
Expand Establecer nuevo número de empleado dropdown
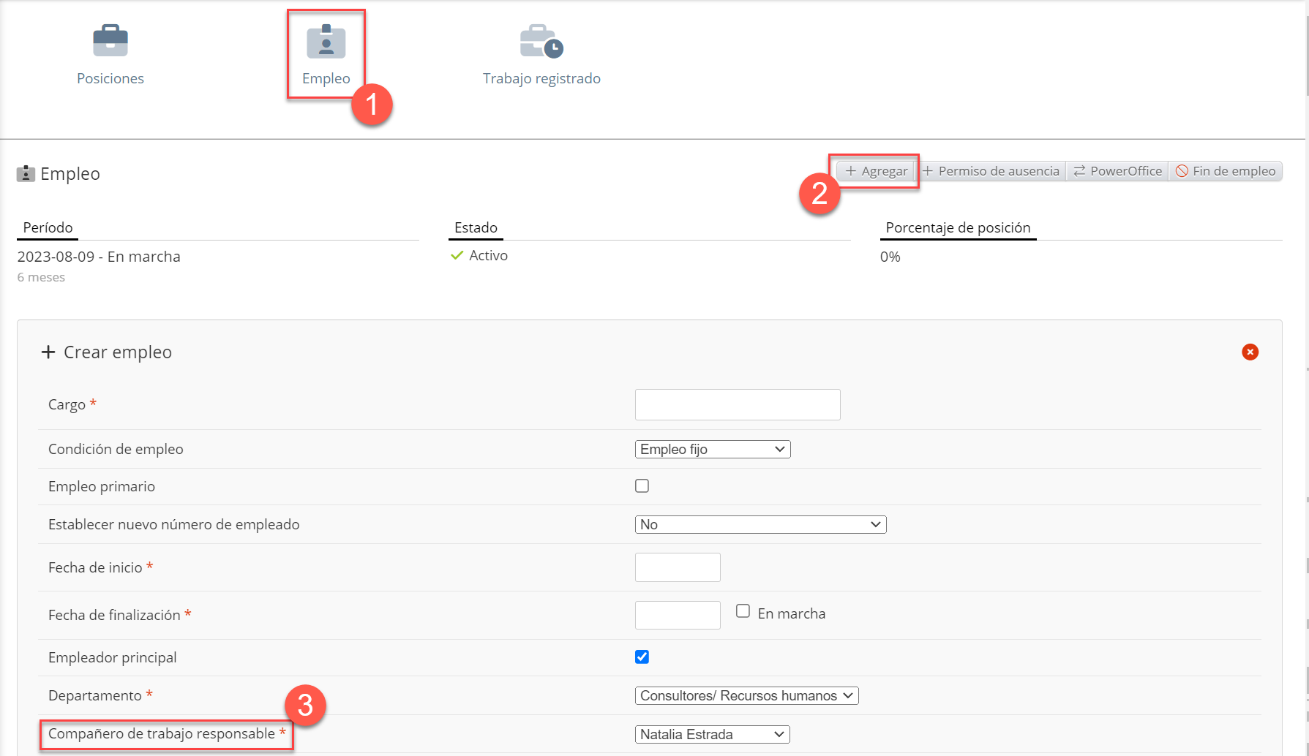coord(760,524)
